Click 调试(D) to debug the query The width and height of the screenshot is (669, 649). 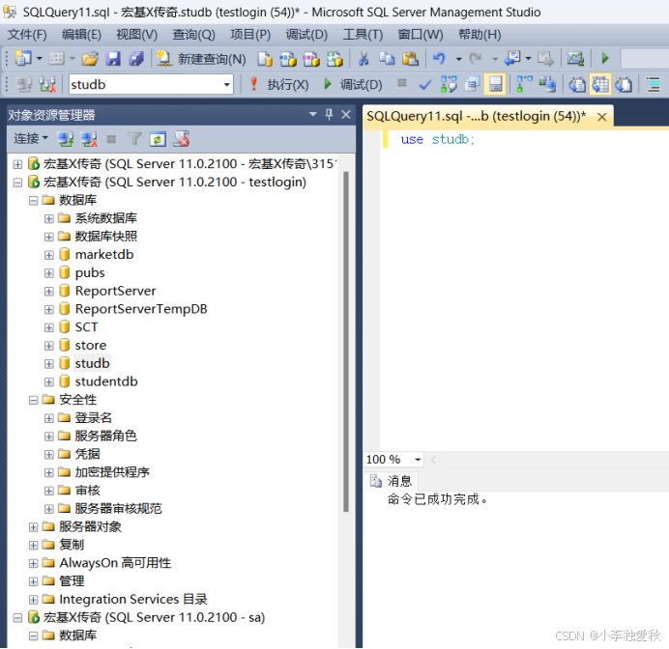tap(353, 84)
